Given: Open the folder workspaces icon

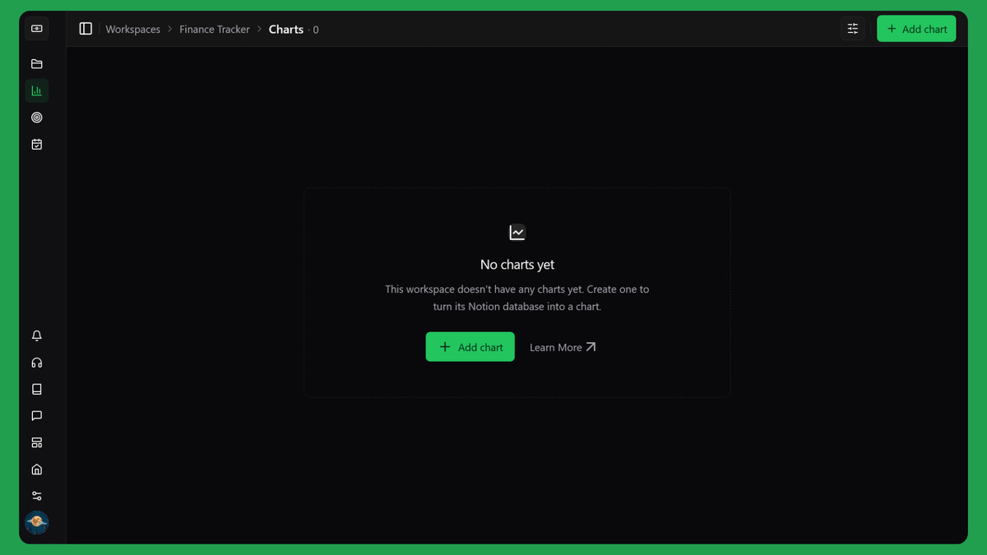Looking at the screenshot, I should point(37,64).
